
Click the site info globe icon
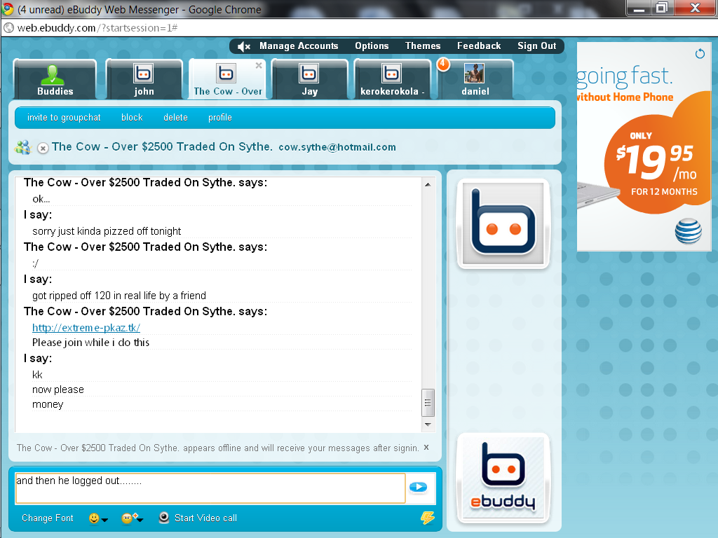(x=8, y=28)
